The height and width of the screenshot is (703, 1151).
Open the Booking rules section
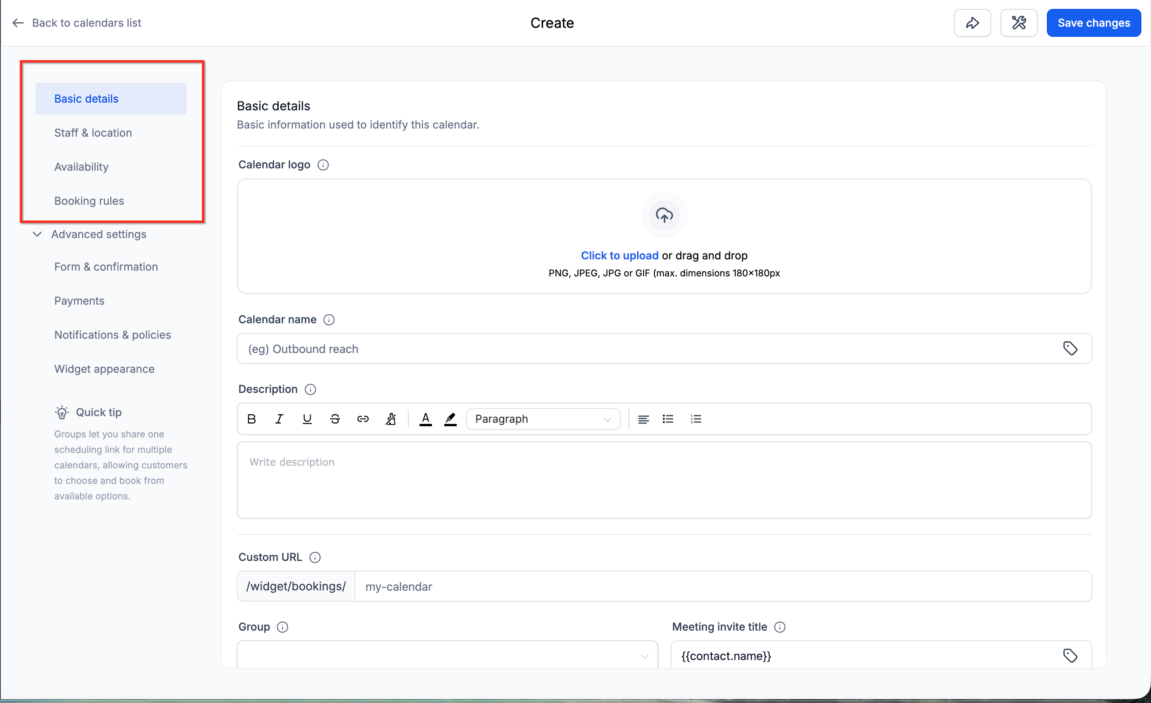(x=89, y=201)
